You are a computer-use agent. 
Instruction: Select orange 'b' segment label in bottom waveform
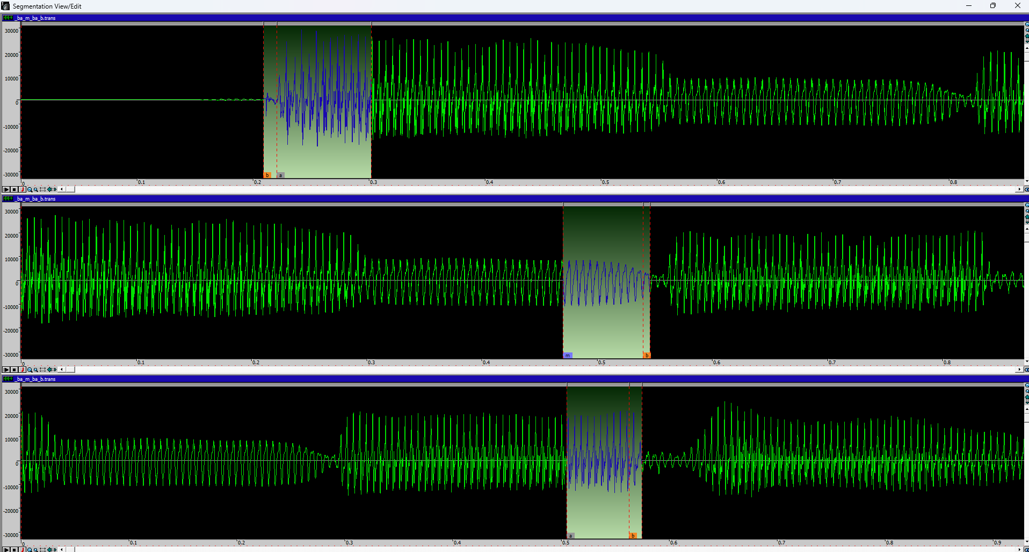pyautogui.click(x=633, y=536)
